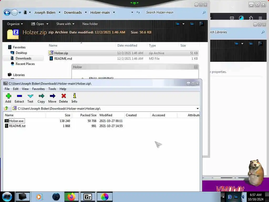Click the Pocket icon in Firefox toolbar
The image size is (269, 202).
tap(232, 18)
